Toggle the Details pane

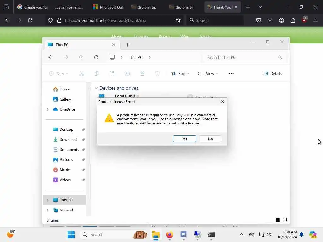pos(272,73)
